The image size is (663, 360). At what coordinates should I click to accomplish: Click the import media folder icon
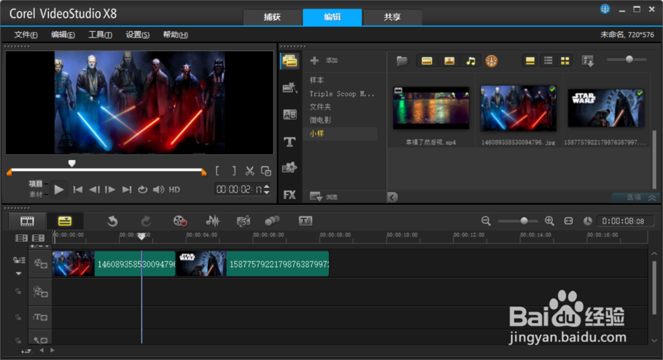[402, 61]
